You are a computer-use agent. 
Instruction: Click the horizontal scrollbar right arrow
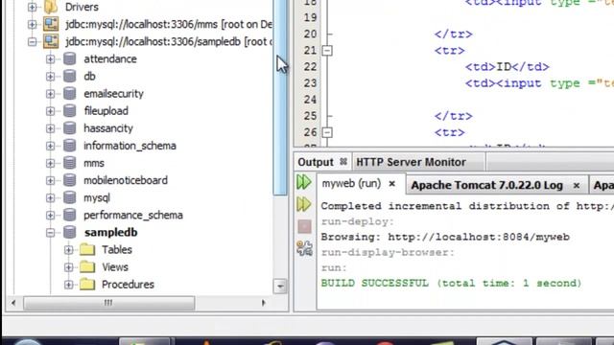[x=263, y=303]
